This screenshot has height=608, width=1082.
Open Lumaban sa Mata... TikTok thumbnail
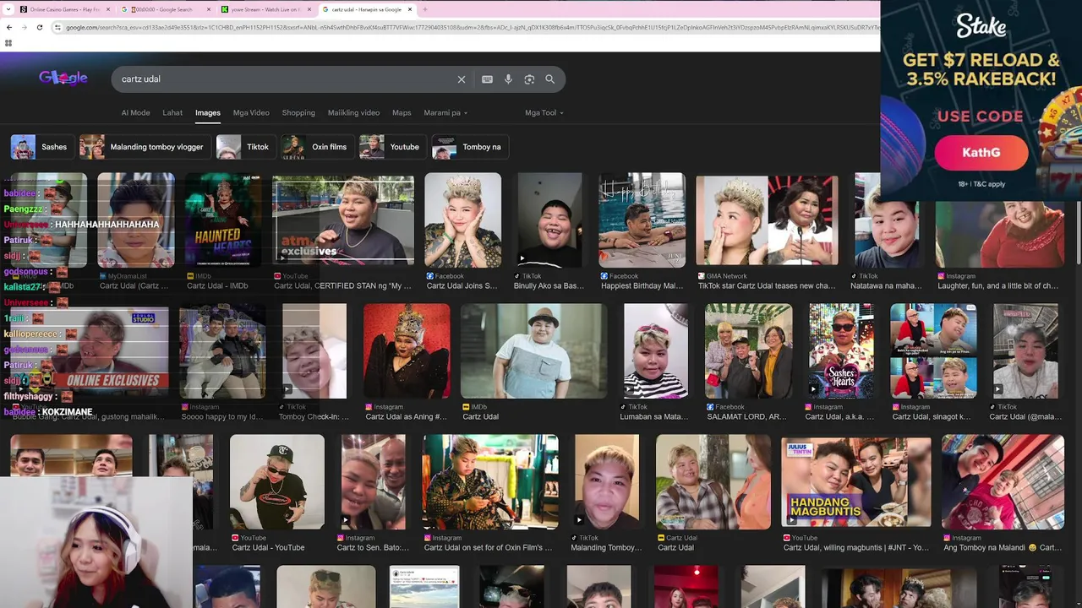[655, 350]
